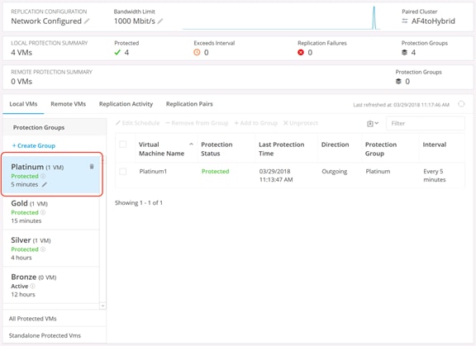Click the bandwidth usage graph spike
476x346 pixels.
click(x=374, y=18)
